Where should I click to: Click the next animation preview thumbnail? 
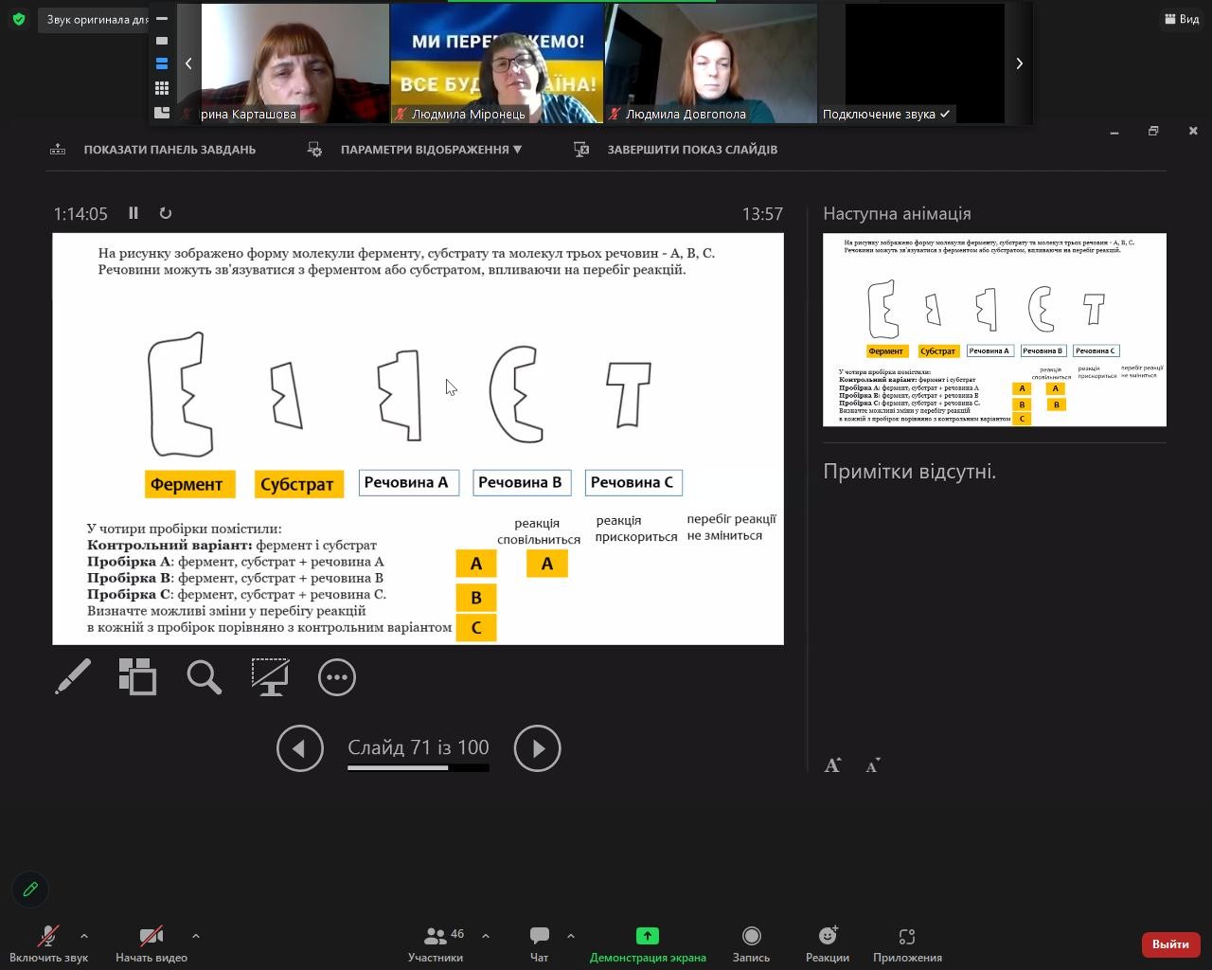click(x=994, y=330)
